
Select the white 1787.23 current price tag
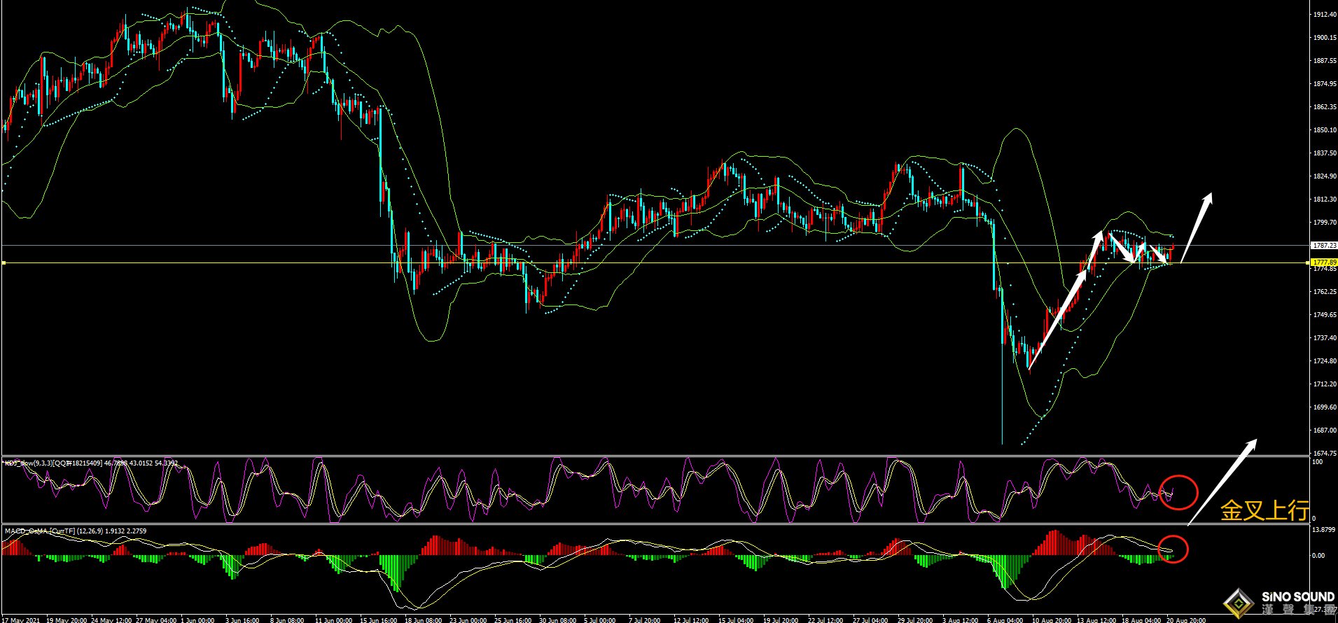[1325, 246]
